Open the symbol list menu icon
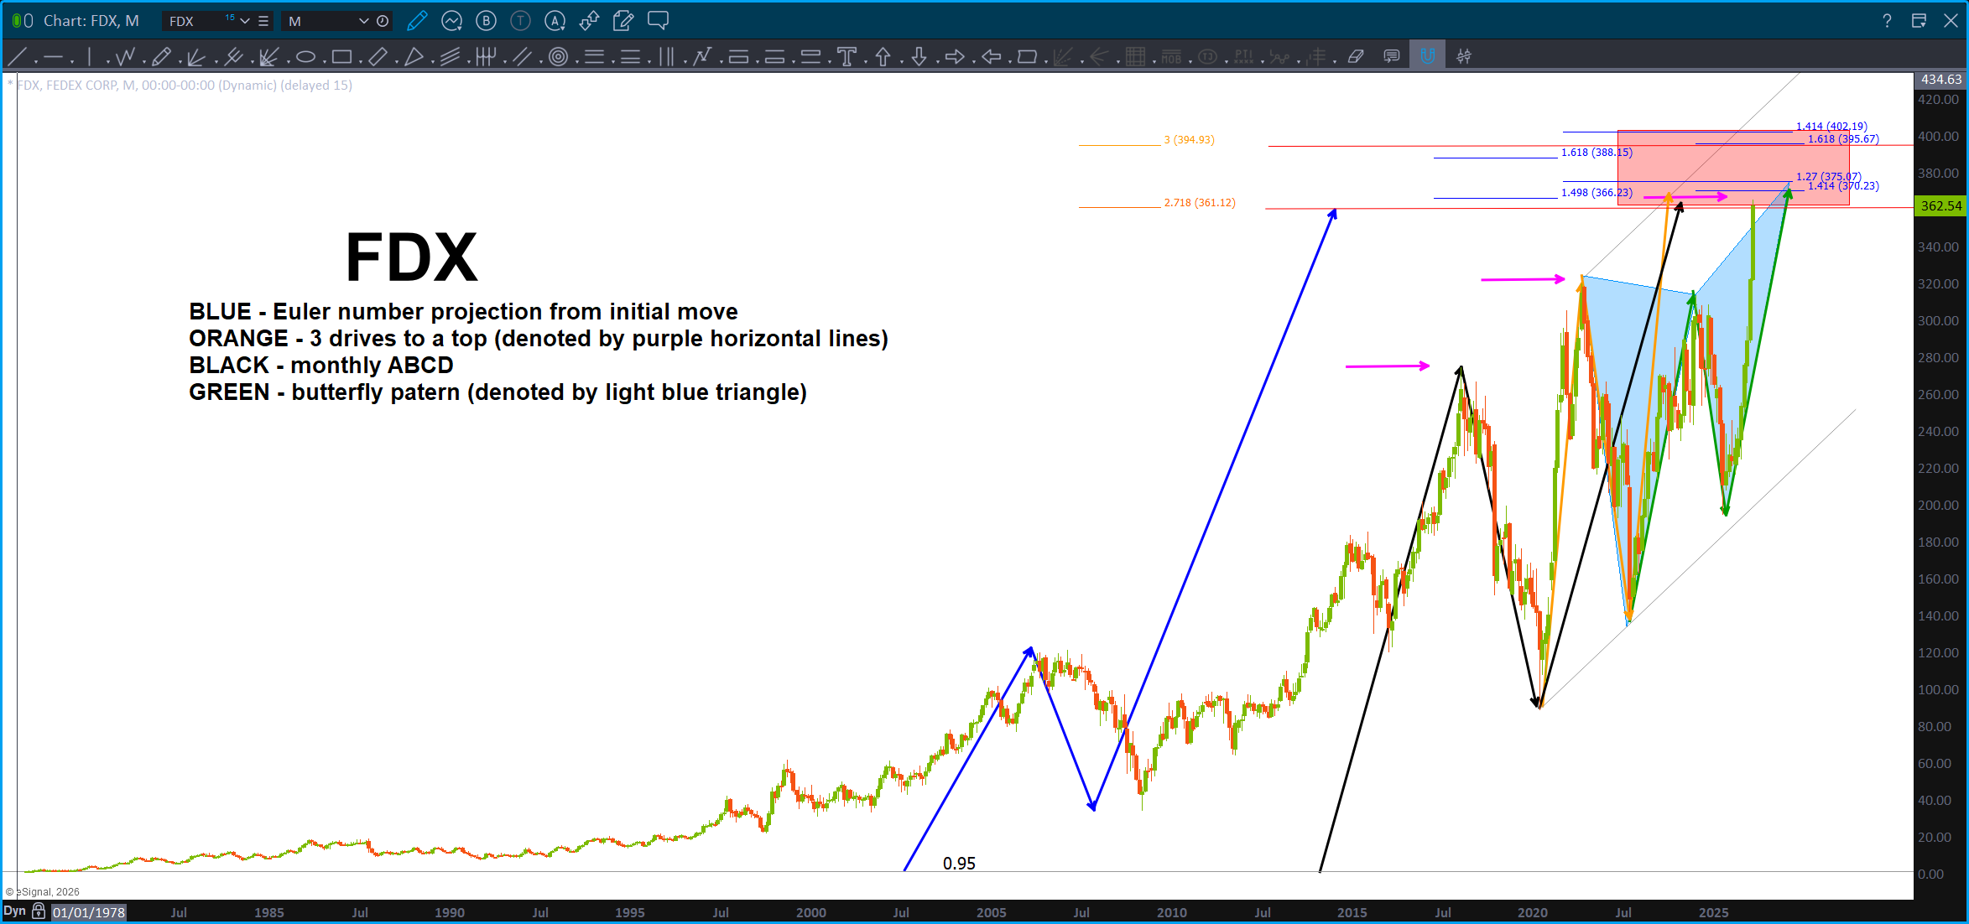Viewport: 1969px width, 924px height. tap(263, 21)
